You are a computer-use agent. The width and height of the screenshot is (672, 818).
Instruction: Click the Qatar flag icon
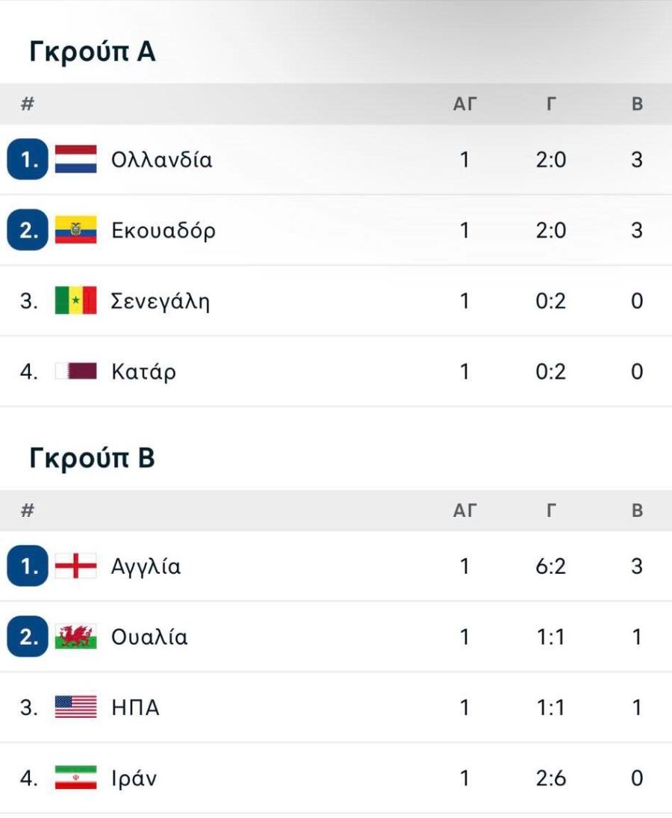(75, 371)
